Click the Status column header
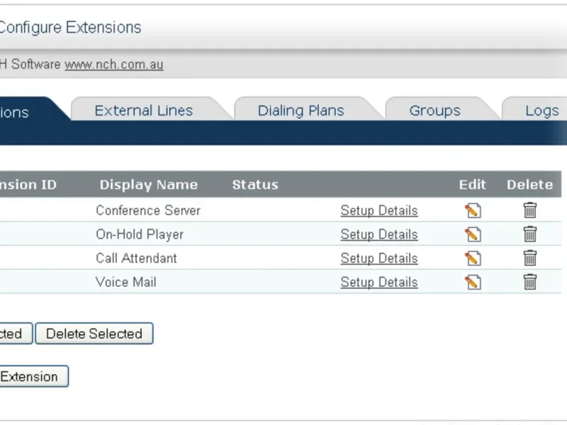Image resolution: width=567 pixels, height=425 pixels. pos(255,185)
